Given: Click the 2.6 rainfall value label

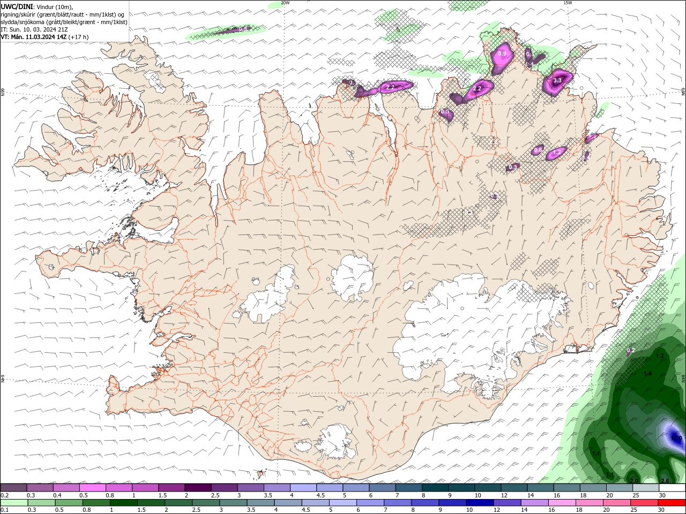Looking at the screenshot, I should (x=665, y=481).
